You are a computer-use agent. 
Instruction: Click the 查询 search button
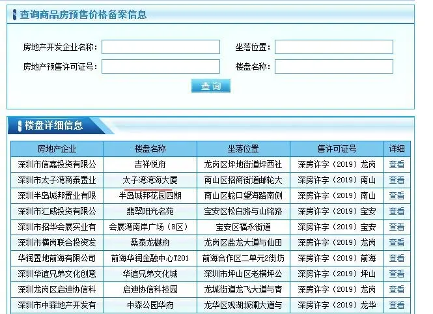tap(211, 86)
